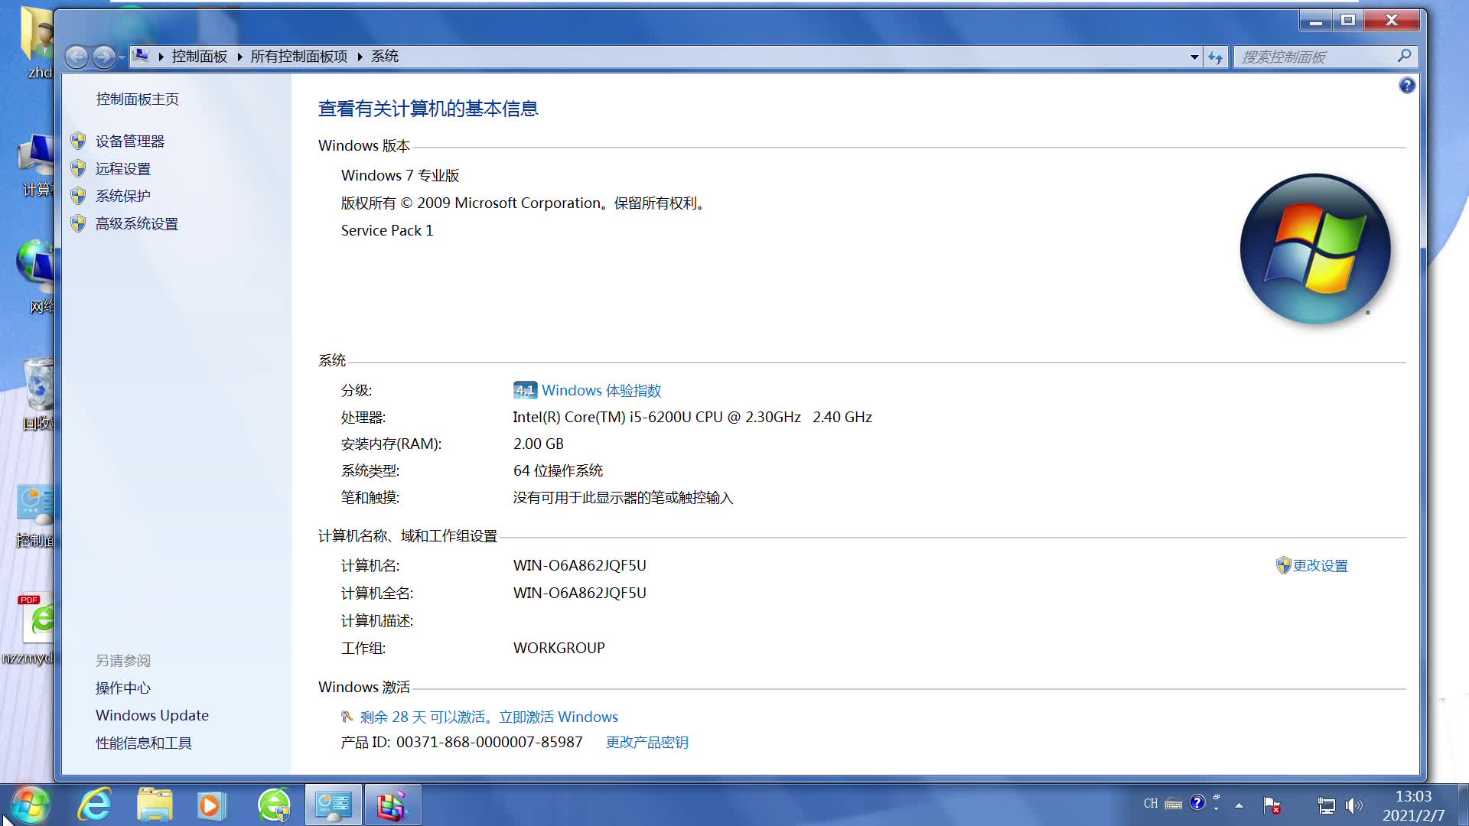Open 系统保护 link
The width and height of the screenshot is (1469, 826).
click(x=123, y=197)
